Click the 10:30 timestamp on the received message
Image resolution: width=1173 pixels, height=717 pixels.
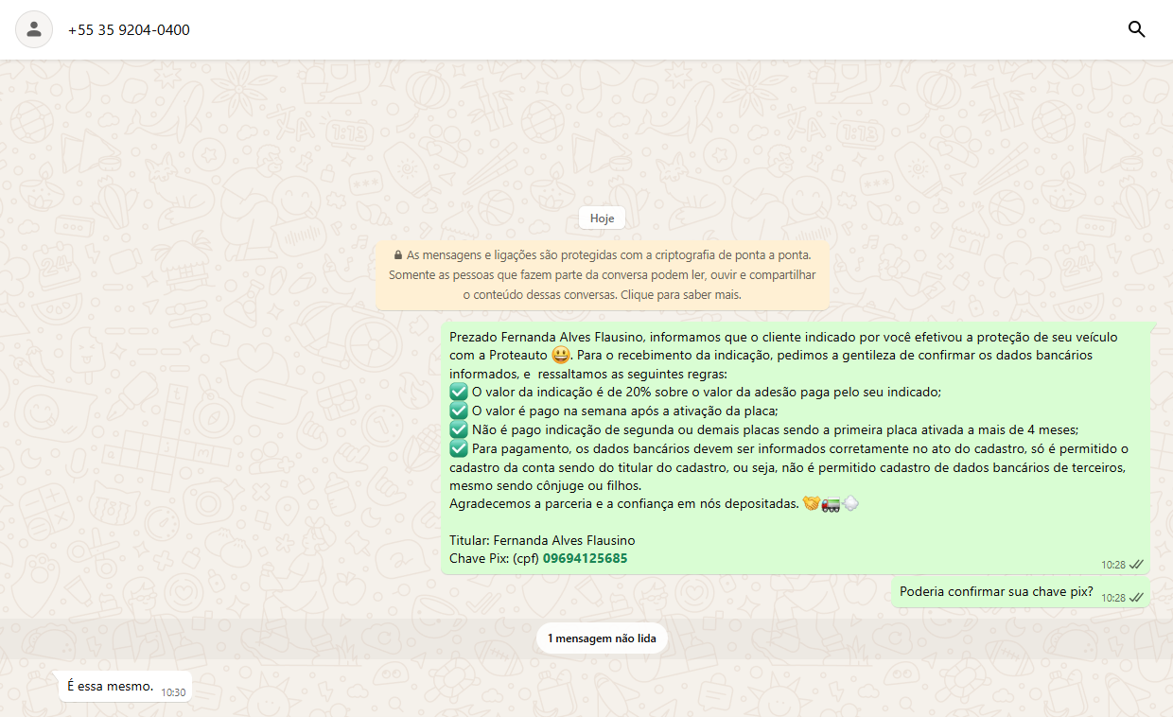[x=173, y=692]
